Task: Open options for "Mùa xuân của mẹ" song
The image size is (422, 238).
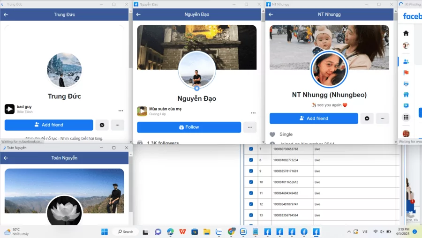Action: 253,113
